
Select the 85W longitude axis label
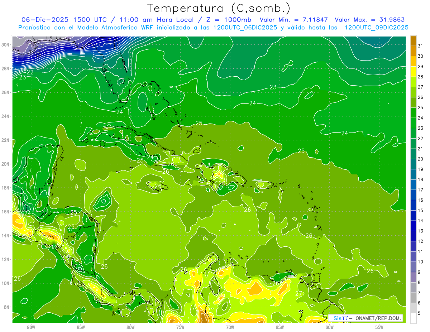(81, 327)
